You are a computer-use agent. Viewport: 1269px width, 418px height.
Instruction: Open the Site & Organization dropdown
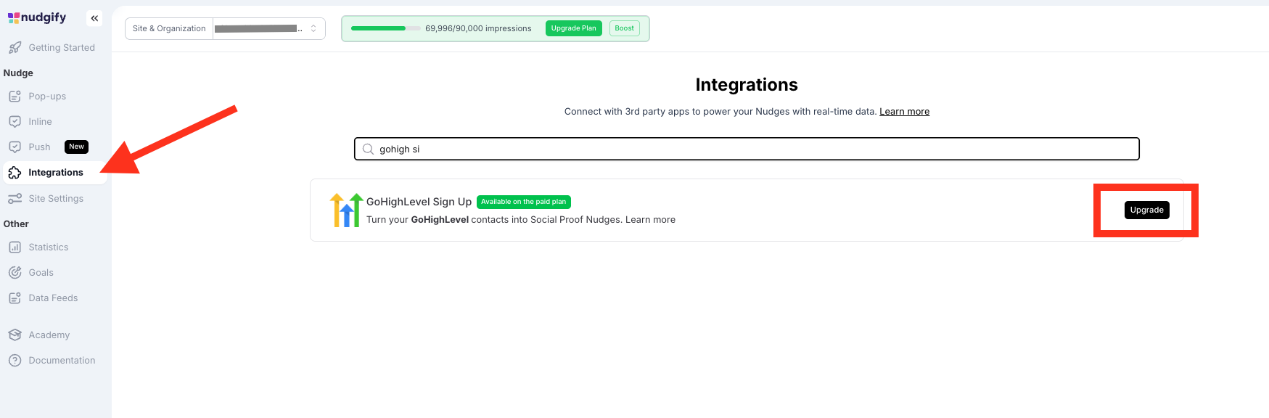coord(268,29)
